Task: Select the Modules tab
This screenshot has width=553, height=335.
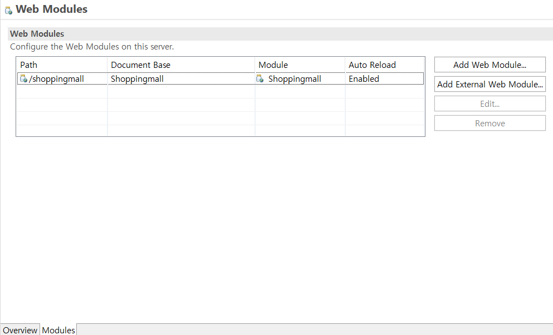Action: pos(58,330)
